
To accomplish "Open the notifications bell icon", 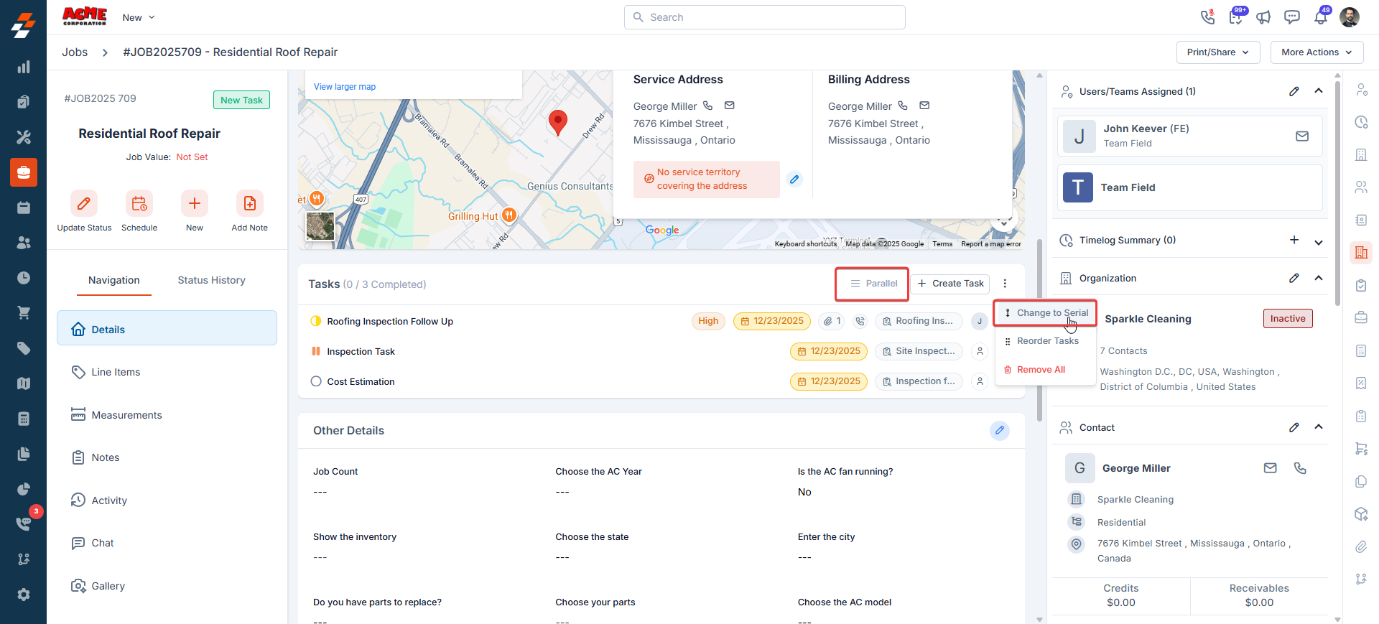I will tap(1320, 17).
